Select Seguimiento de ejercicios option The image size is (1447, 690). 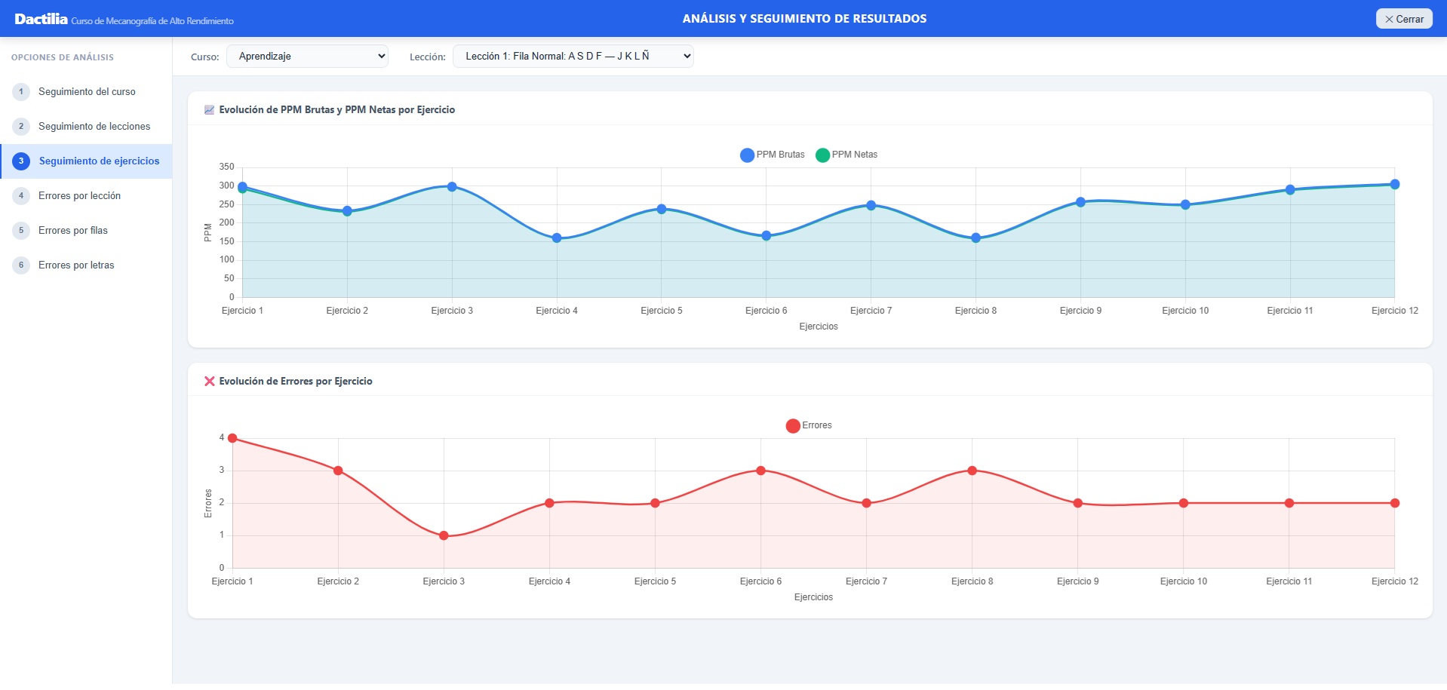[86, 161]
